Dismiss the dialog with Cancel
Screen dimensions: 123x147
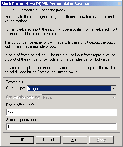click(x=48, y=140)
